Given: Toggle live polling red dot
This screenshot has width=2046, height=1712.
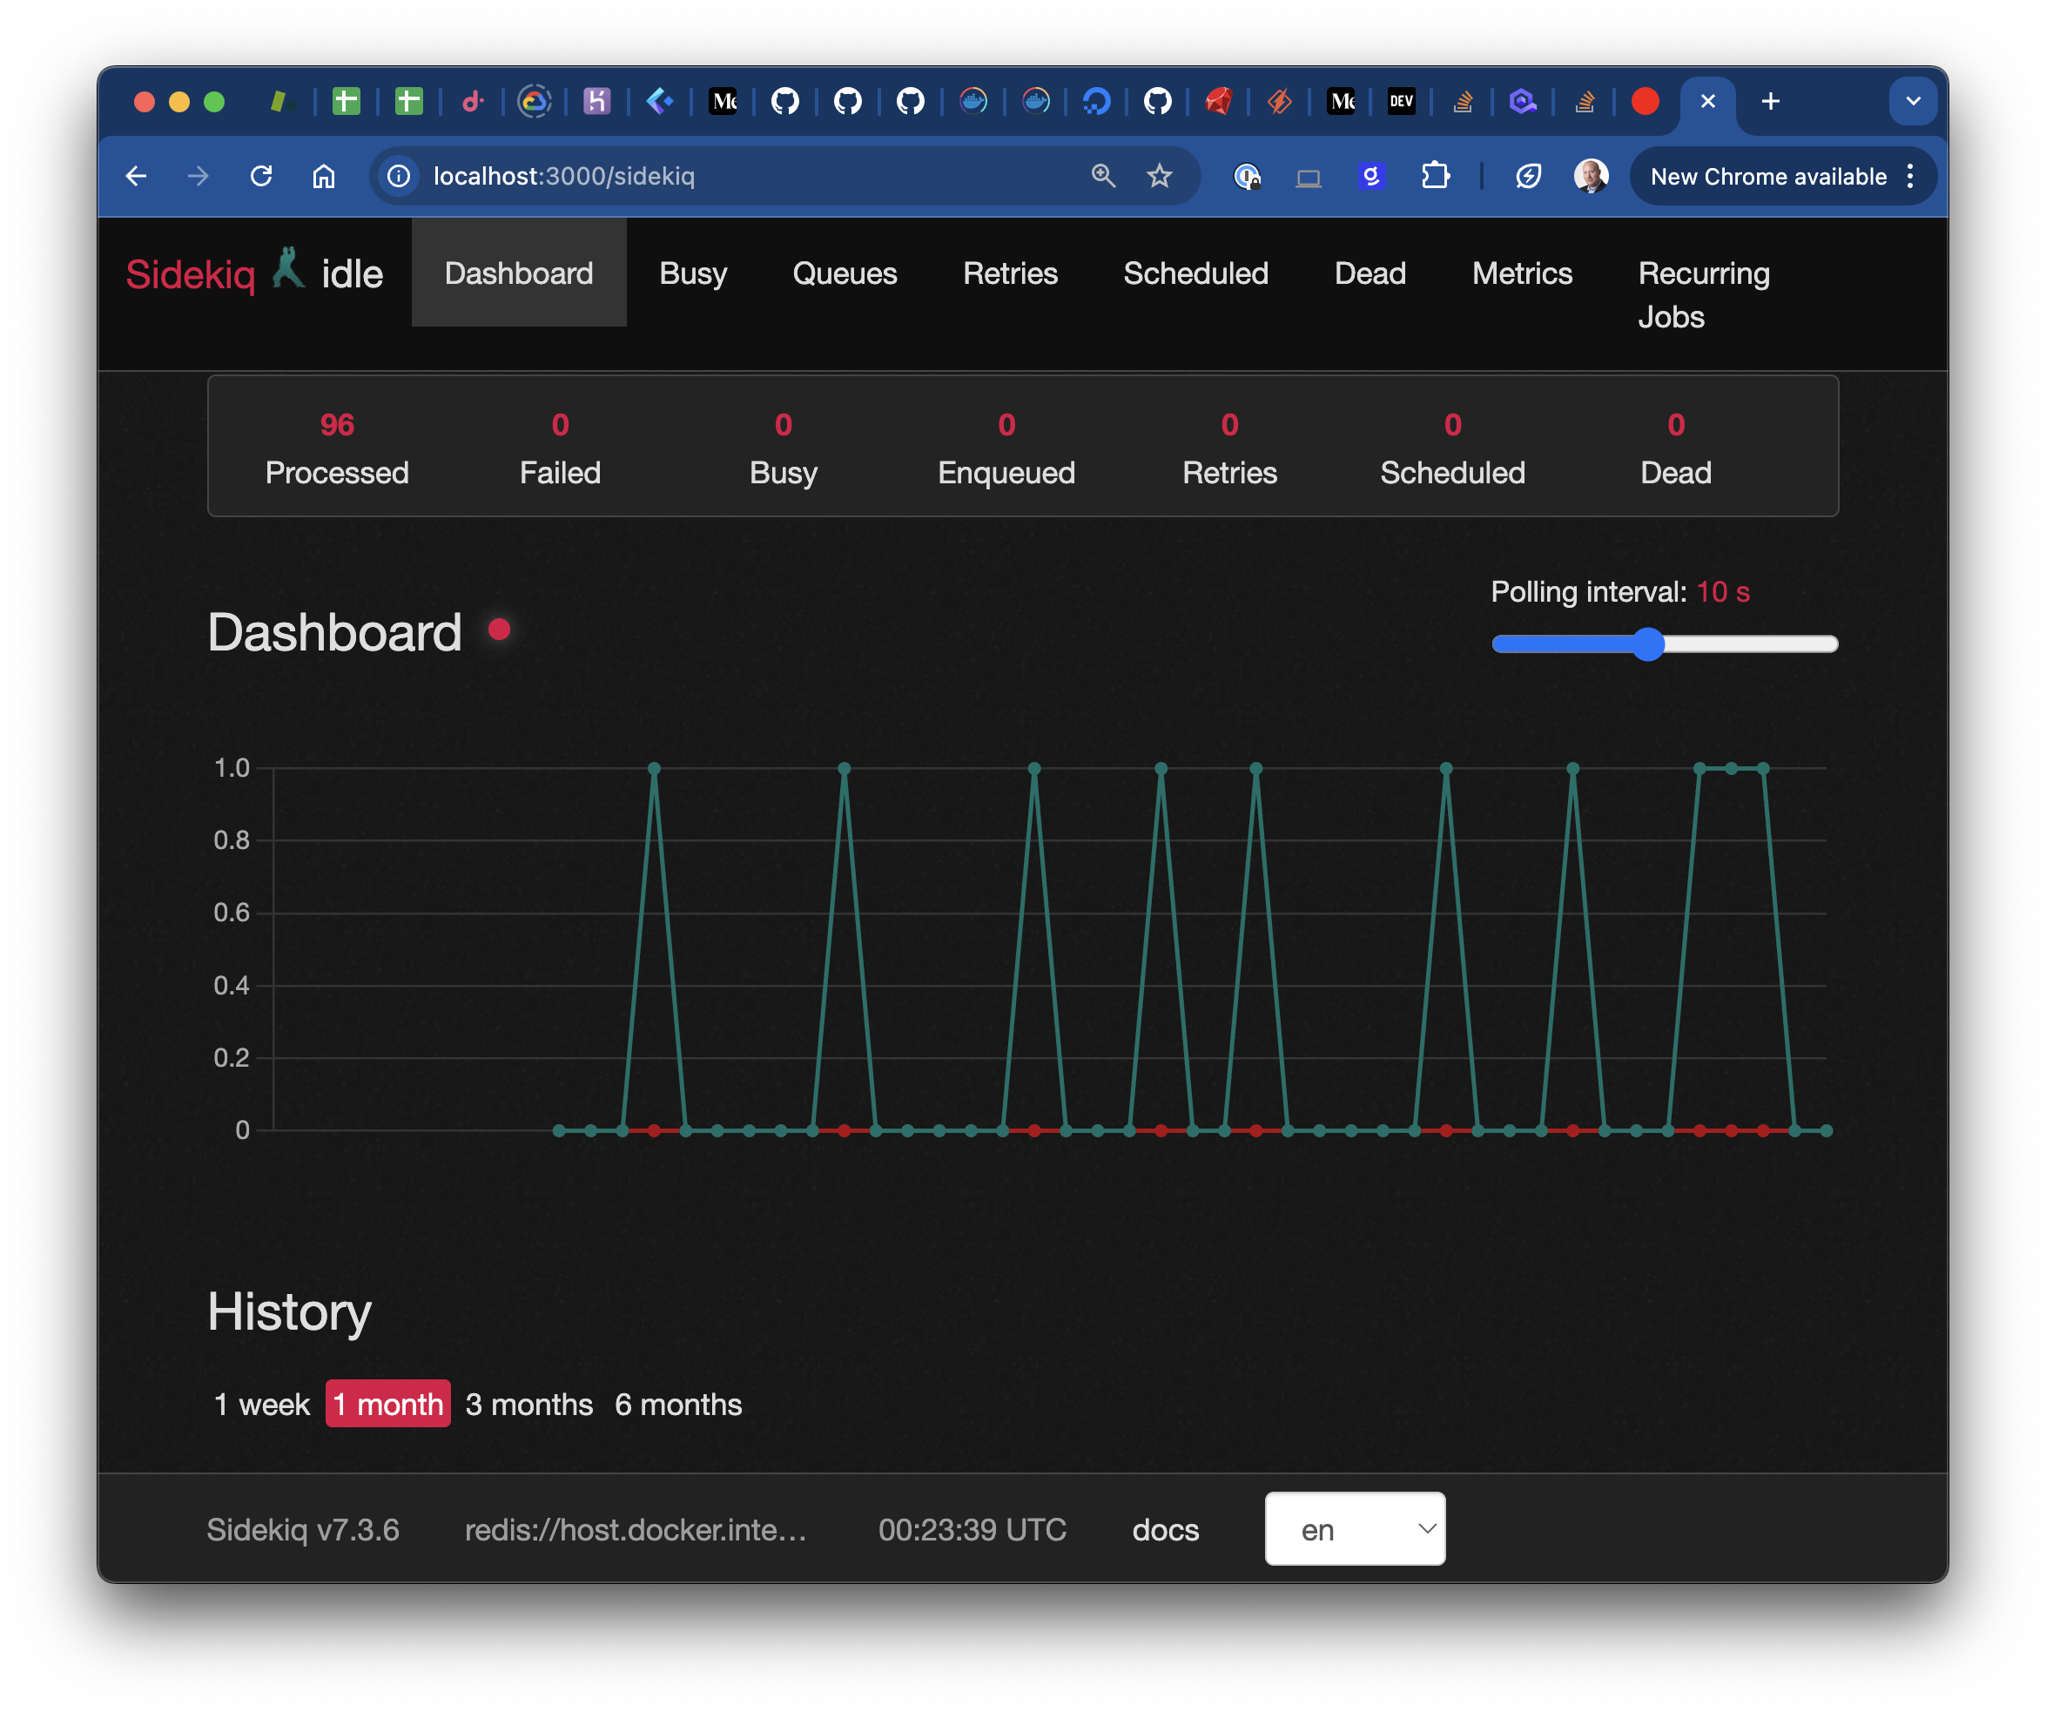Looking at the screenshot, I should pyautogui.click(x=499, y=630).
